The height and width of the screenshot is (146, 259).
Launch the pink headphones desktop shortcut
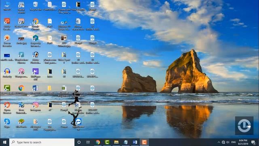(21, 73)
